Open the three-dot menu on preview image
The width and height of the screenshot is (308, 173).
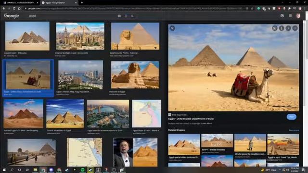click(x=281, y=28)
